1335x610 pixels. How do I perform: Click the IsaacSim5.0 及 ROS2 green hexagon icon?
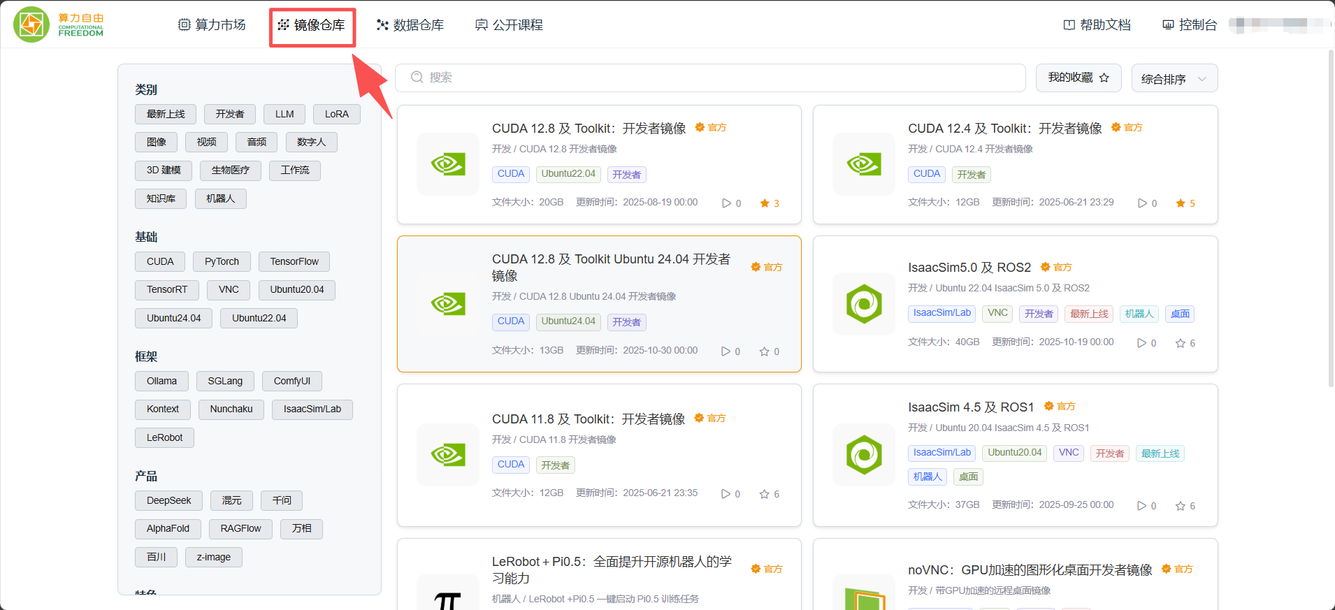click(x=864, y=304)
